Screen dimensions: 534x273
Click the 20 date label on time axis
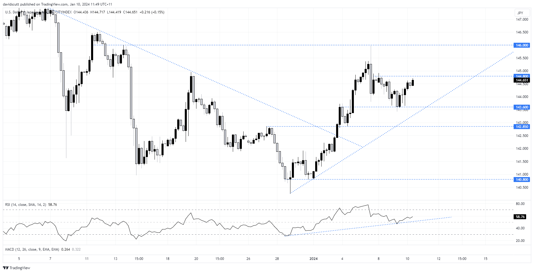pyautogui.click(x=196, y=259)
